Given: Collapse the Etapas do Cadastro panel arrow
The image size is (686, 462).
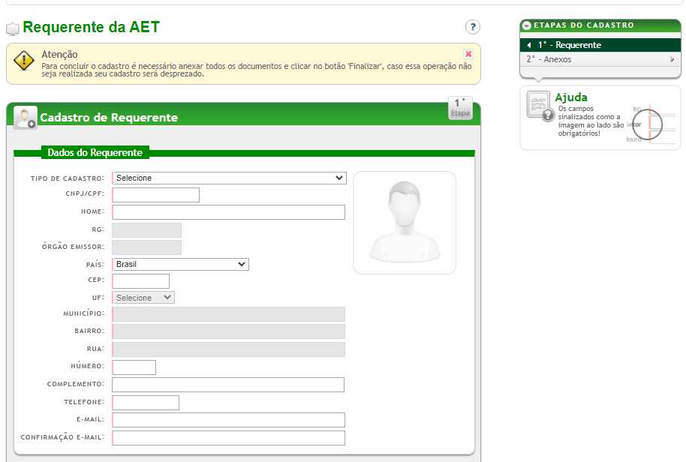Looking at the screenshot, I should click(x=527, y=25).
